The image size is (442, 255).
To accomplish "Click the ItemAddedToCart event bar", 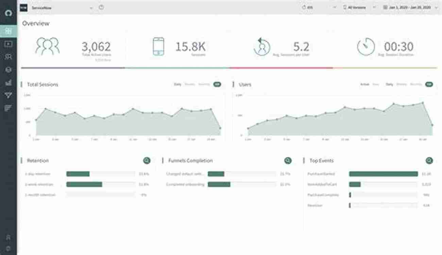I will pos(384,184).
